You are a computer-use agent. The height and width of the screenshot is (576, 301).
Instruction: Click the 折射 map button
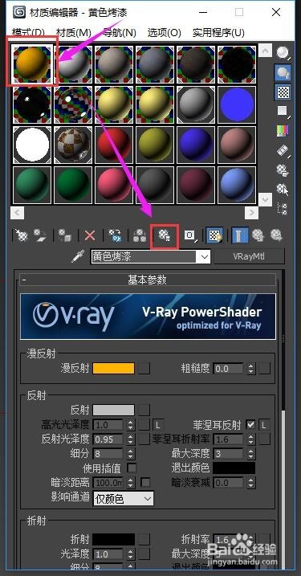click(x=144, y=539)
